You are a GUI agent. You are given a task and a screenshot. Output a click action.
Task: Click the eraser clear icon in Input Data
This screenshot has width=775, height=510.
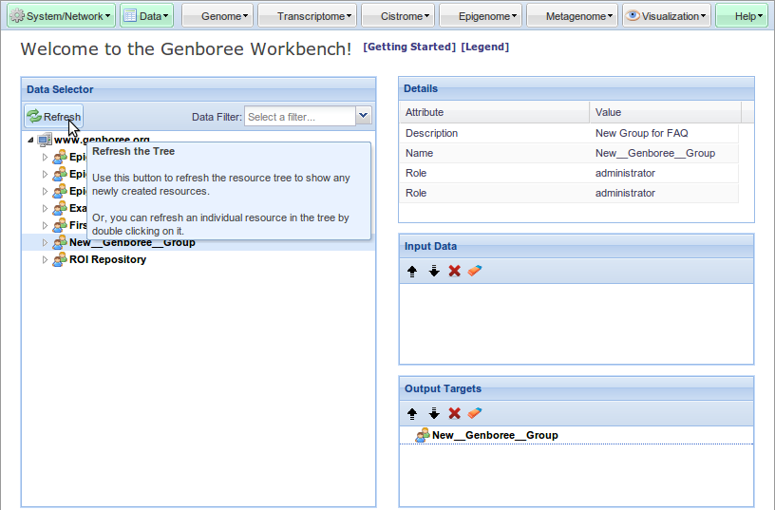476,272
